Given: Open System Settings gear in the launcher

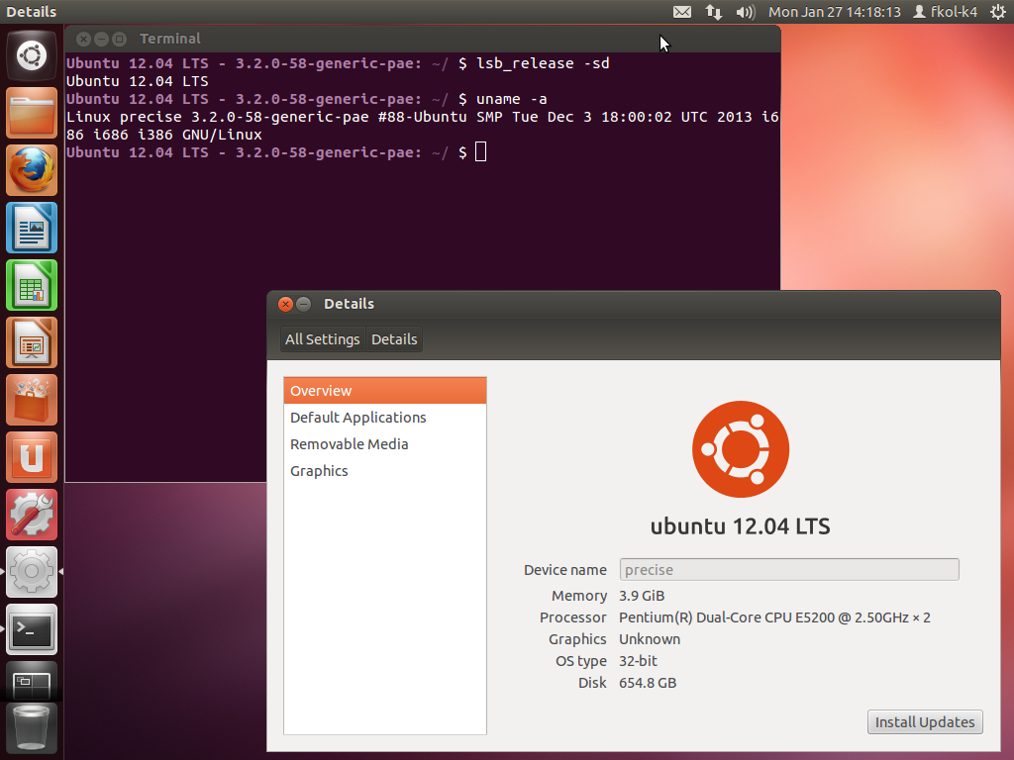Looking at the screenshot, I should pos(32,573).
